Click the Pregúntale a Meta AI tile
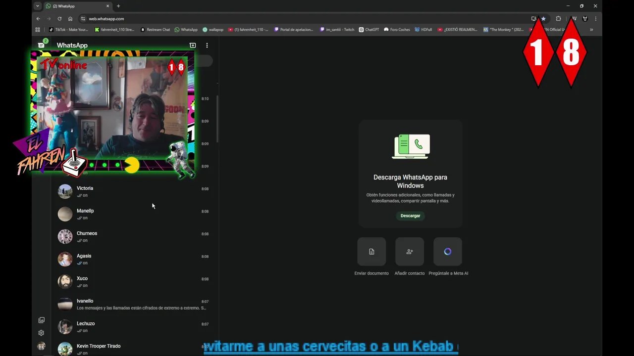Viewport: 634px width, 356px height. pyautogui.click(x=448, y=252)
